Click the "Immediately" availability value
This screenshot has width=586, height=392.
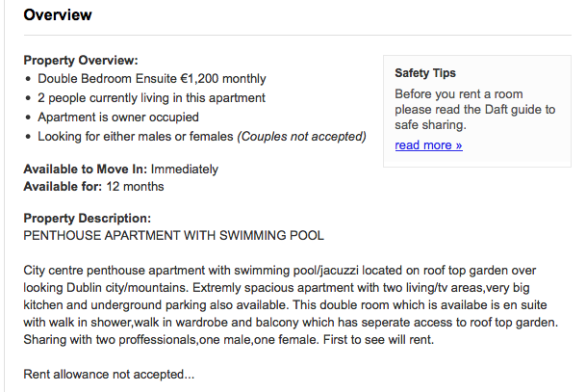click(185, 170)
